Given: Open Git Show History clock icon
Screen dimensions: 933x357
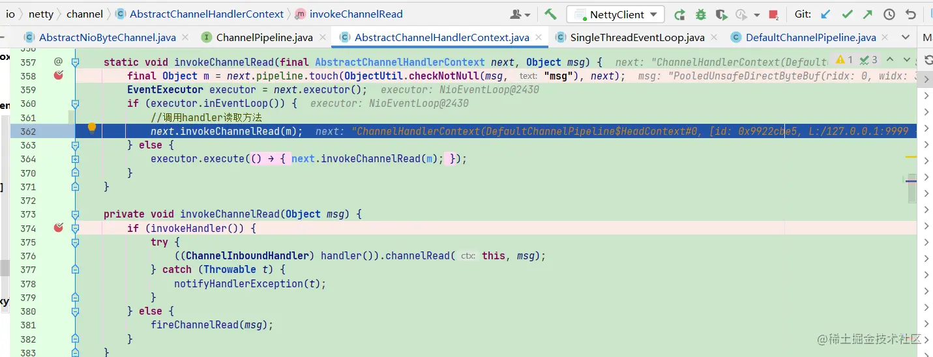Looking at the screenshot, I should coord(889,14).
